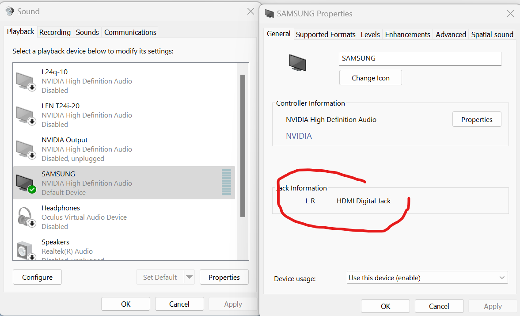This screenshot has height=316, width=520.
Task: Click the SAMSUNG default device monitor icon
Action: [26, 183]
